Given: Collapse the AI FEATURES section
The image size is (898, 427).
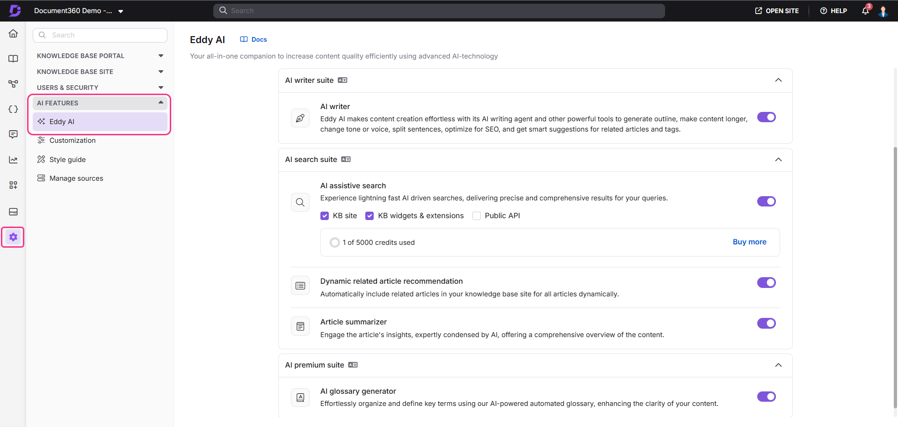Looking at the screenshot, I should 100,103.
